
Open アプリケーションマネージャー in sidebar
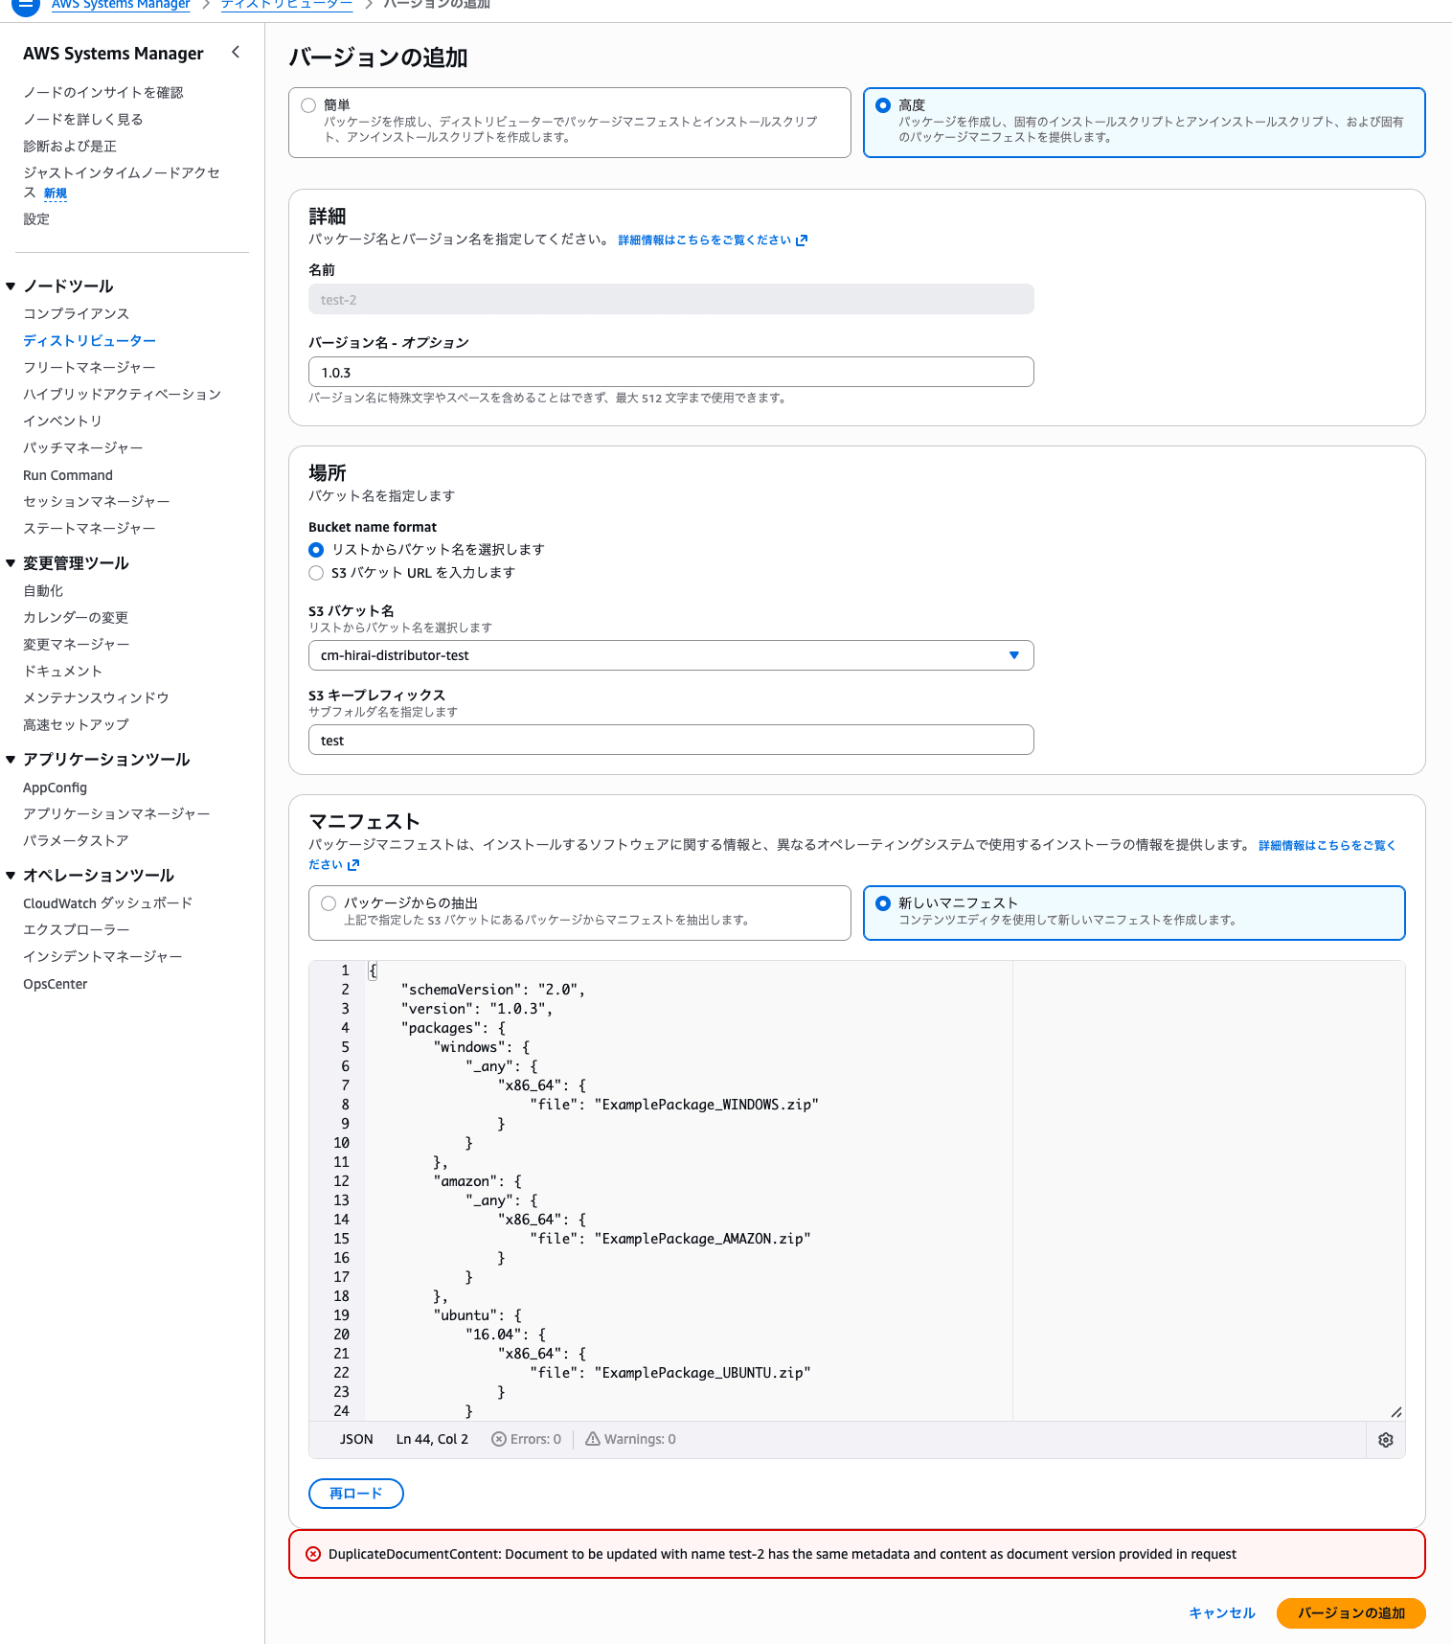(117, 814)
